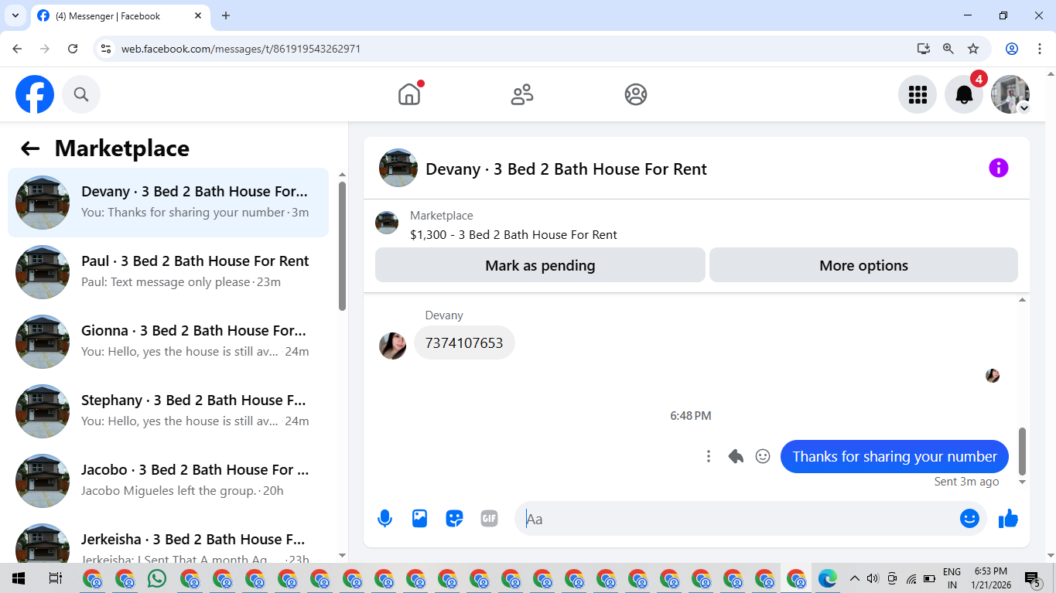Open the Groups icon in top navigation
1056x593 pixels.
click(636, 94)
